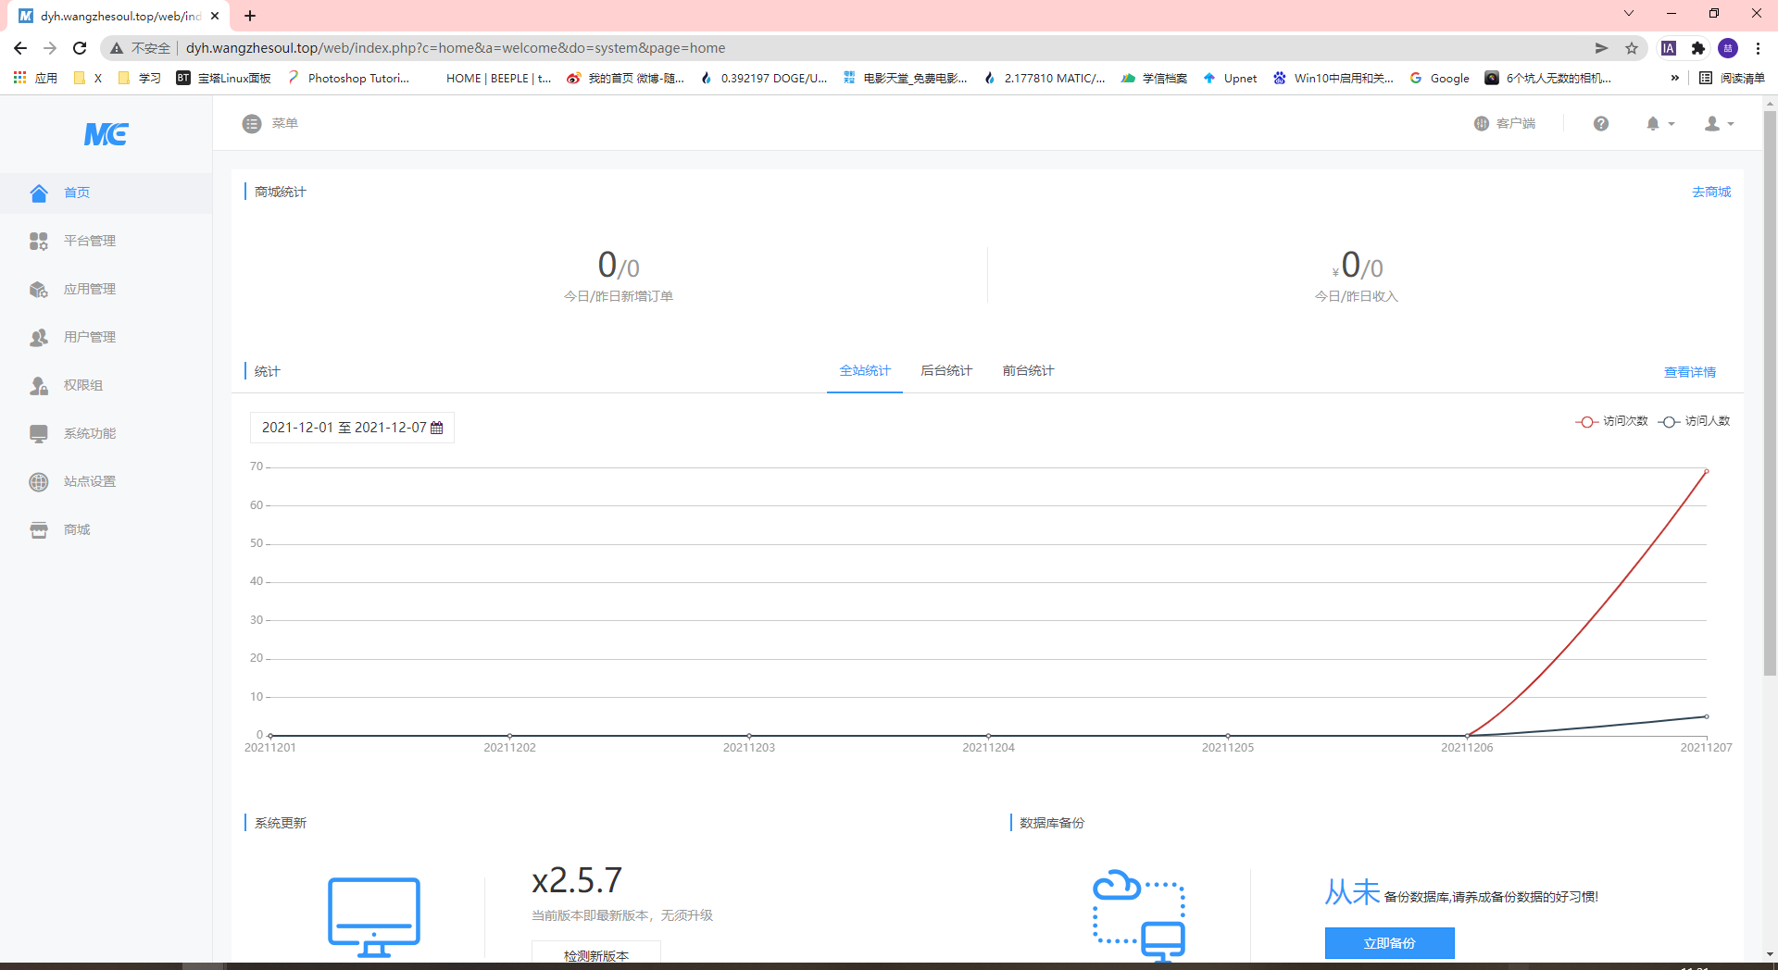Viewport: 1778px width, 970px height.
Task: Select 用户管理 in the sidebar
Action: [106, 337]
